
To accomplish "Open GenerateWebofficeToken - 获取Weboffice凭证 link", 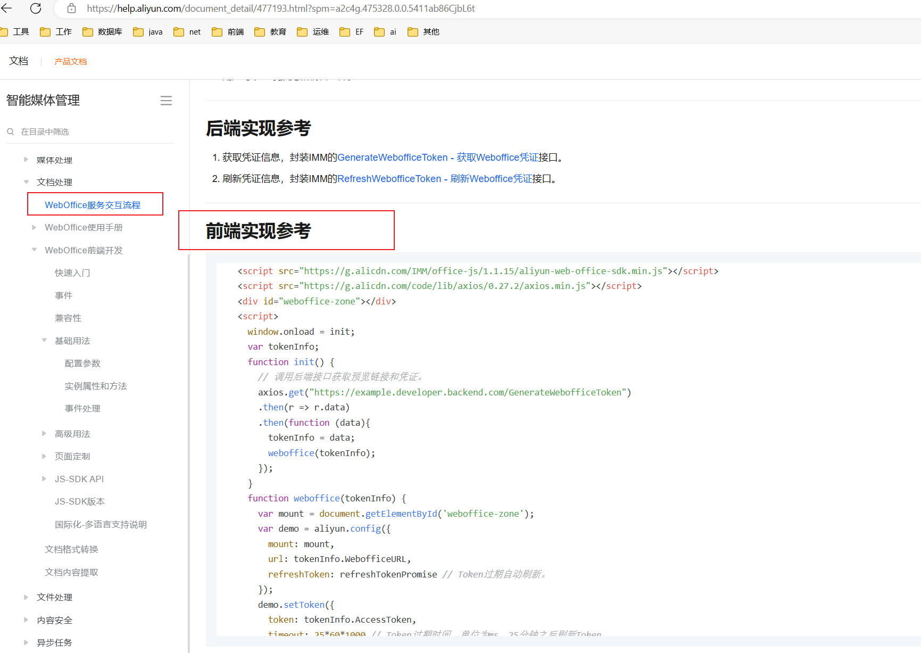I will 438,158.
